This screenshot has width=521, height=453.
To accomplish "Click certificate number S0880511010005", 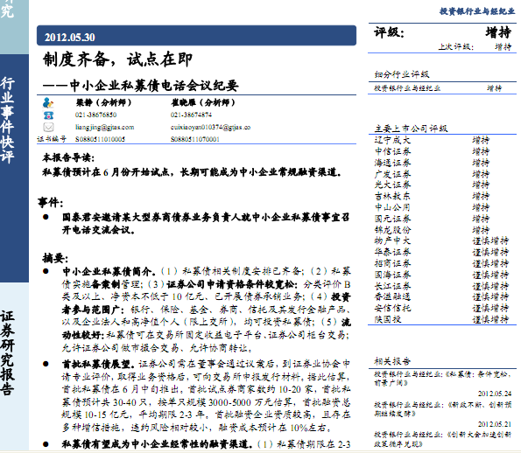I will tap(100, 139).
